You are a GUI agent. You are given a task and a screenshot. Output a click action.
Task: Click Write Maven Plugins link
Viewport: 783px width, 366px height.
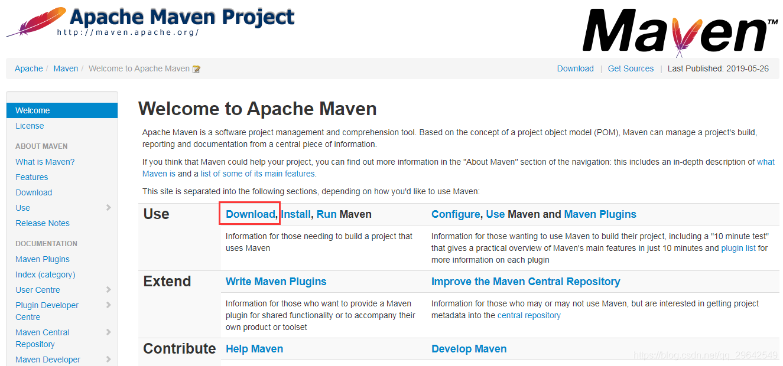[x=276, y=282]
